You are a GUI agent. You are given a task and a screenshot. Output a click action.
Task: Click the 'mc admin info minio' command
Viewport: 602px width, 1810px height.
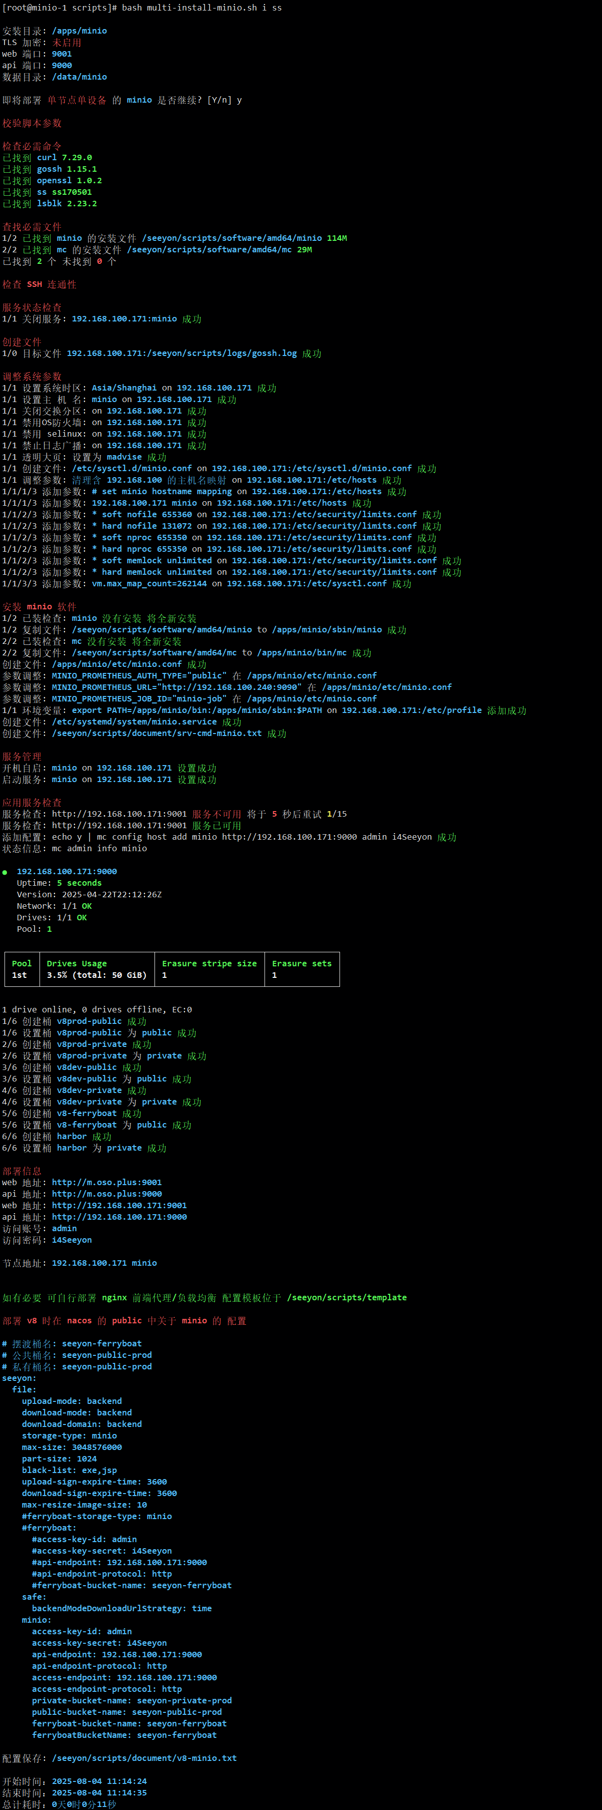click(99, 849)
